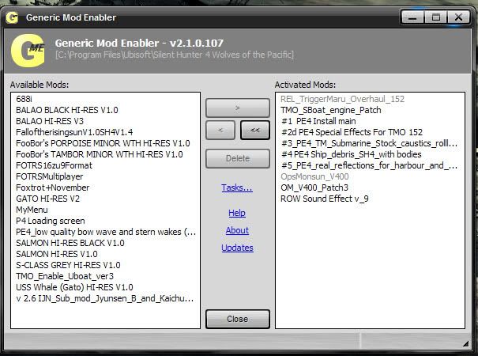Select FalloftherisingsunV1.0SH4V1.4 mod
Screen dimensions: 478x356
[74, 132]
